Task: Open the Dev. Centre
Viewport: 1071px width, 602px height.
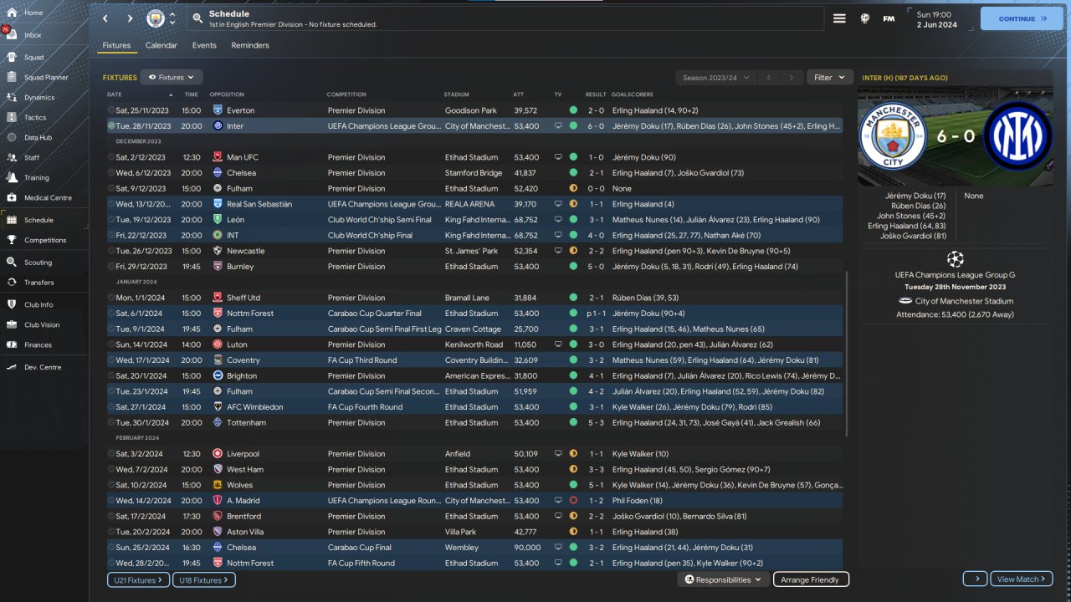Action: point(42,367)
